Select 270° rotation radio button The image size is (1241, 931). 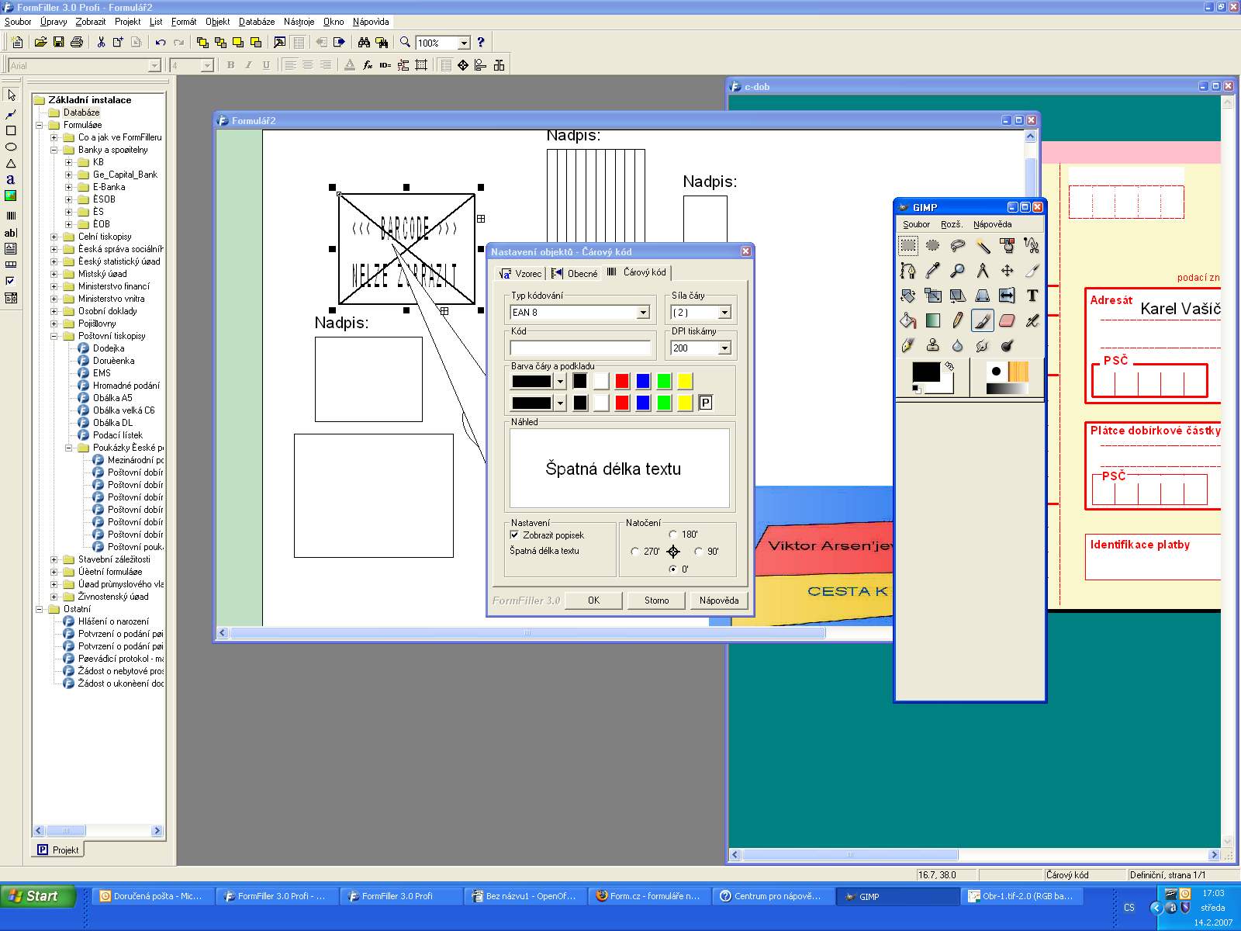tap(635, 552)
